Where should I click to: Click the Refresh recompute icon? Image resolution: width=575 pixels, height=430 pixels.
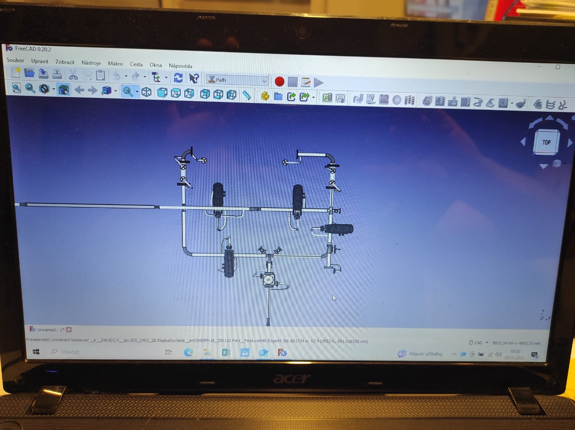point(178,78)
